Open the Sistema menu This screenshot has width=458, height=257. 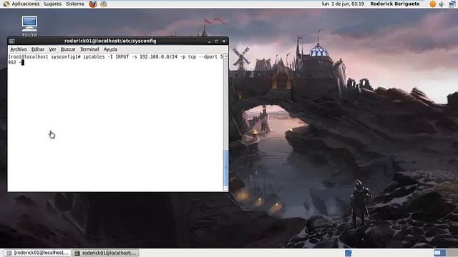tap(74, 4)
